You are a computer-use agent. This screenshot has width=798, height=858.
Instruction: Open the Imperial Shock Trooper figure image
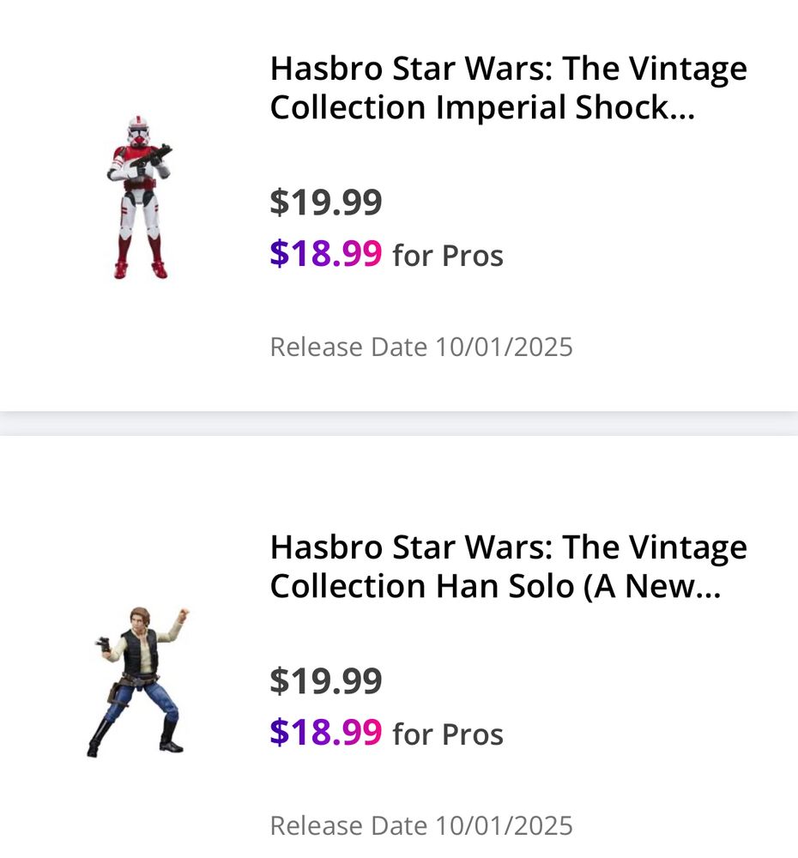click(x=139, y=197)
